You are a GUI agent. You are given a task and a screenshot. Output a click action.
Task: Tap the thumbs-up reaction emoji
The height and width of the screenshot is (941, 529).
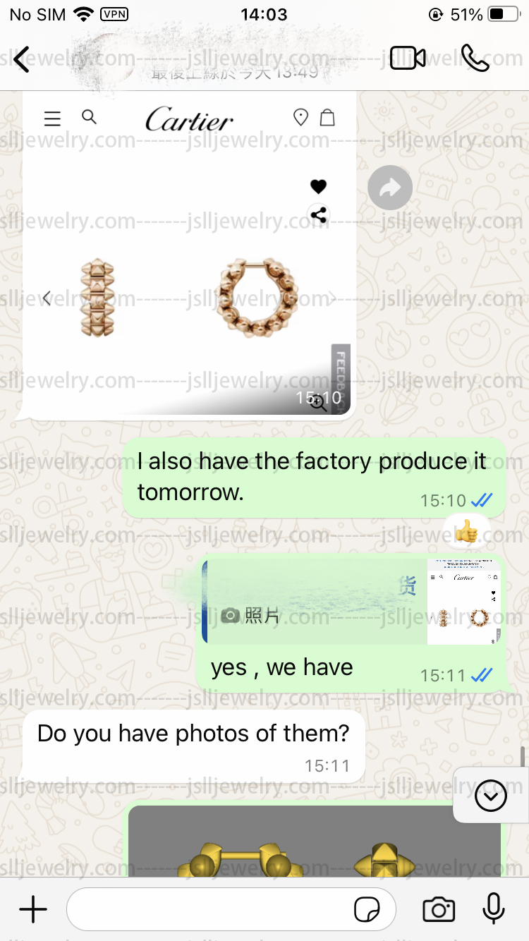tap(466, 530)
